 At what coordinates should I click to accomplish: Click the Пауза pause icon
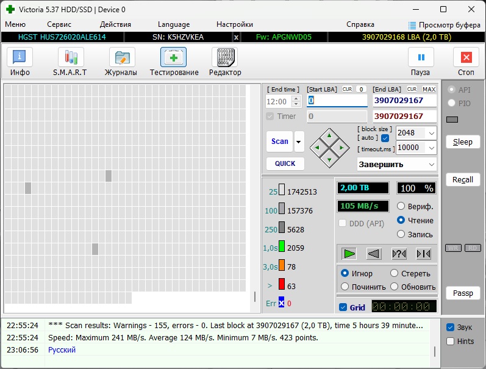(421, 57)
